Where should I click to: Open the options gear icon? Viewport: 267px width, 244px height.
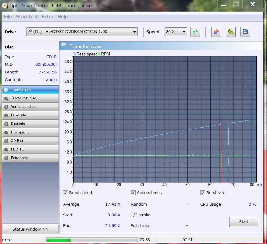point(231,32)
